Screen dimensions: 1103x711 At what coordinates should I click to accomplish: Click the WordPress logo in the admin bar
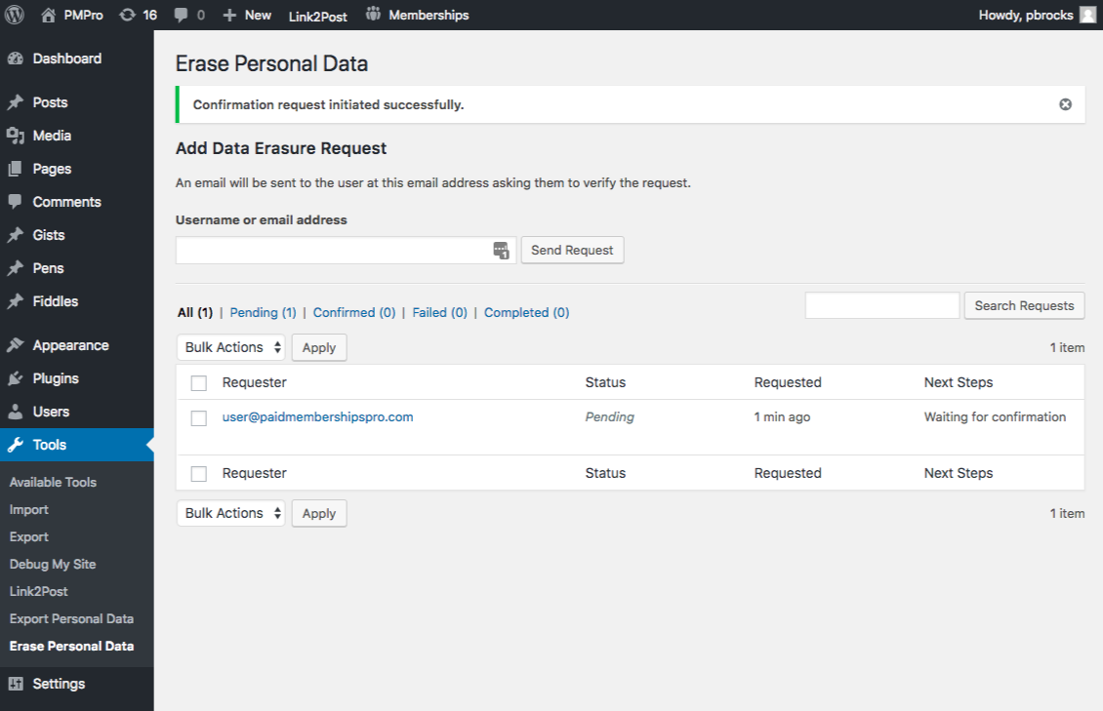(13, 14)
